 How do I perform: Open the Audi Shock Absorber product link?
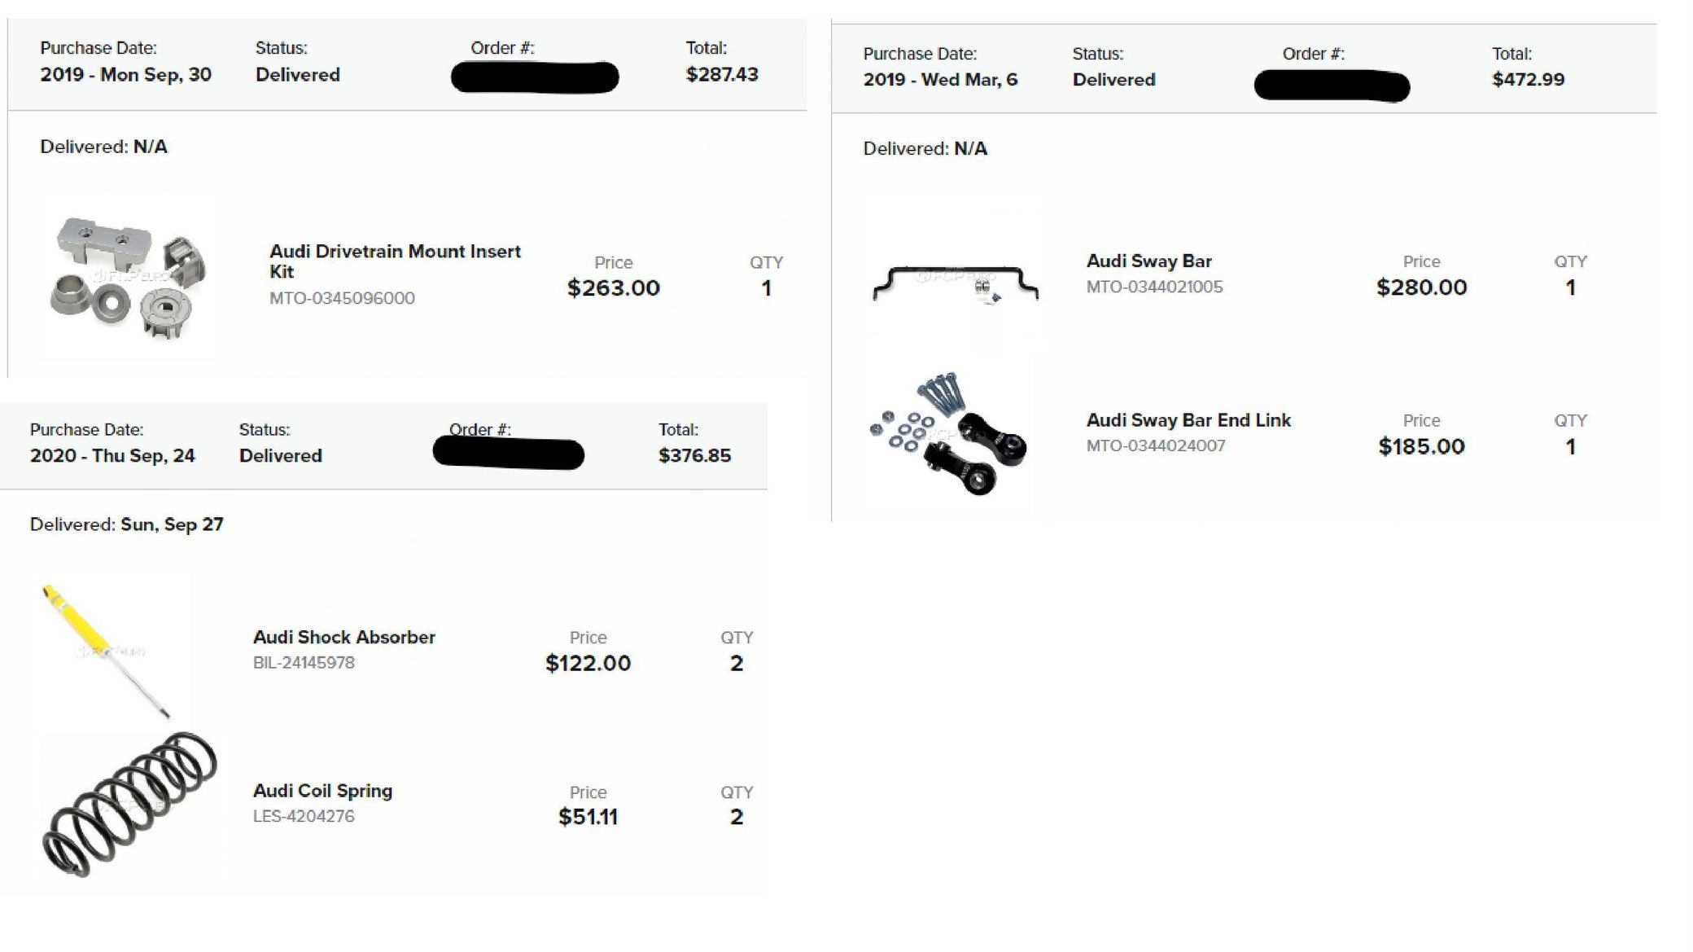[x=343, y=637]
